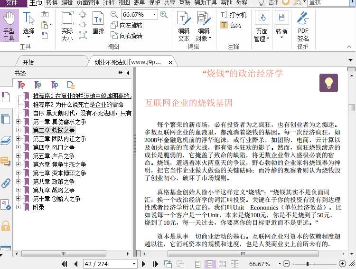Screen dimensions: 356x269
Task: Expand the 第一章 真伪需求之争 bookmark
Action: tap(18, 121)
